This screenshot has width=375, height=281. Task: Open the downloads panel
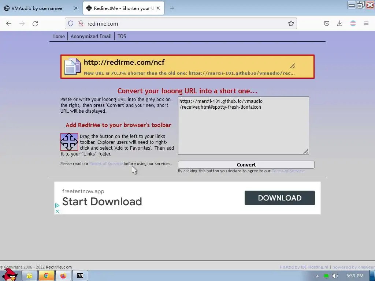(x=339, y=23)
